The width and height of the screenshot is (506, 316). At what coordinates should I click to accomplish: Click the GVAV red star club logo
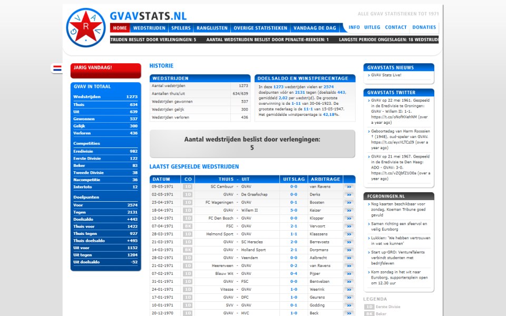click(86, 27)
